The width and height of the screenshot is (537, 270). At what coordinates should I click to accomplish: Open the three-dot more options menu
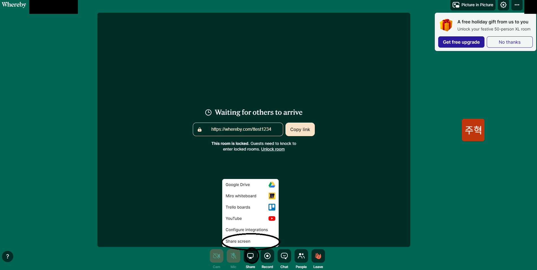coord(517,5)
